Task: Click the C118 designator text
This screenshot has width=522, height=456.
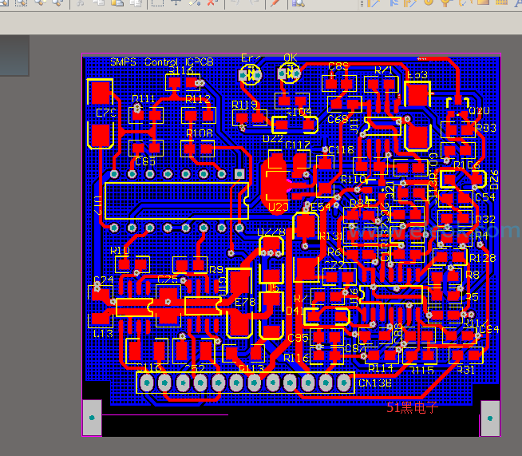Action: (341, 150)
